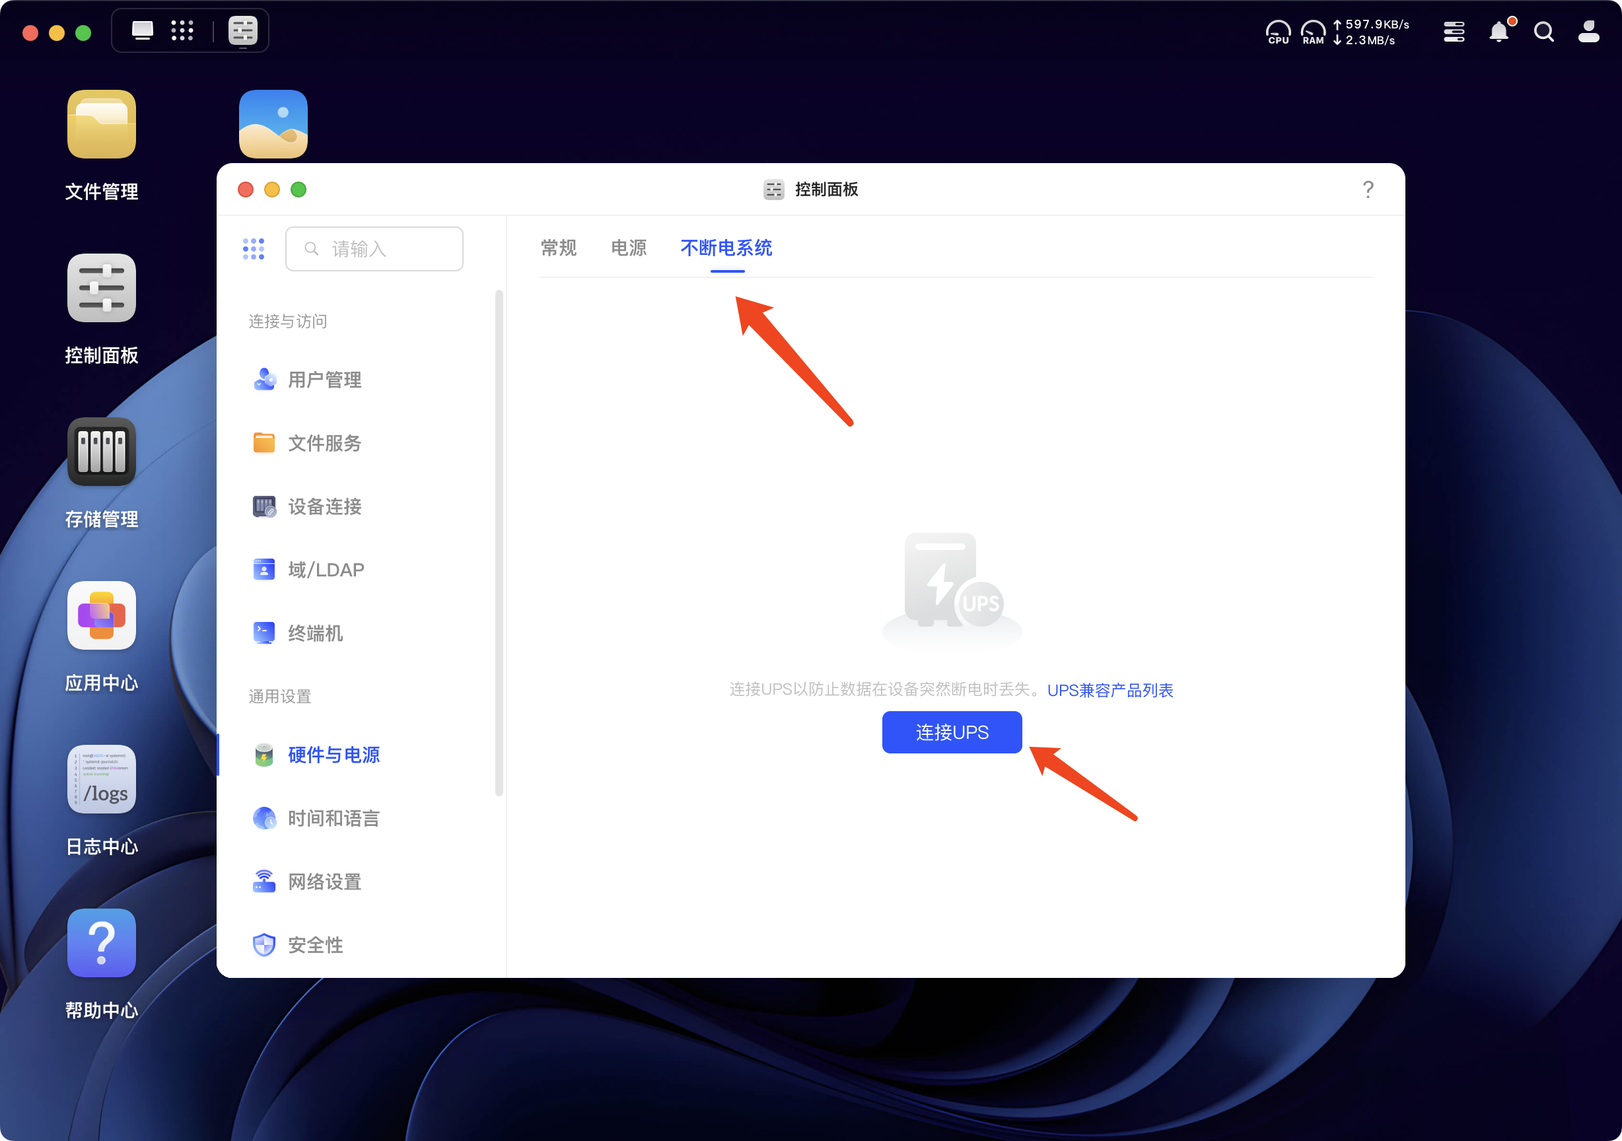Click the sidebar vertical scrollbar
The height and width of the screenshot is (1141, 1622).
coord(499,543)
